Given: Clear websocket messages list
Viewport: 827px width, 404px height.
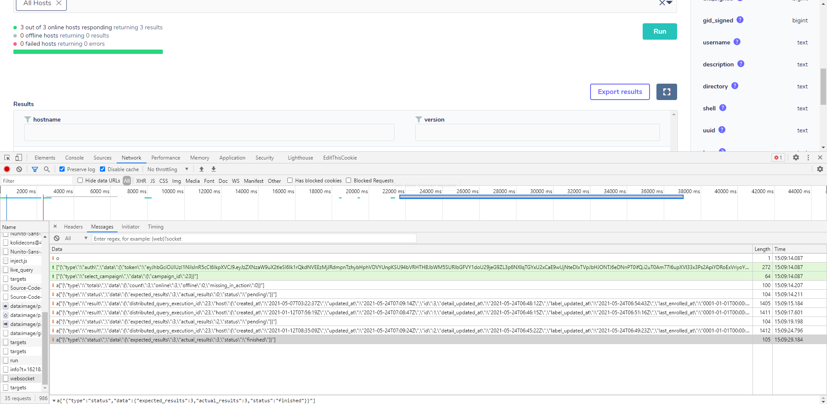Looking at the screenshot, I should coord(57,238).
